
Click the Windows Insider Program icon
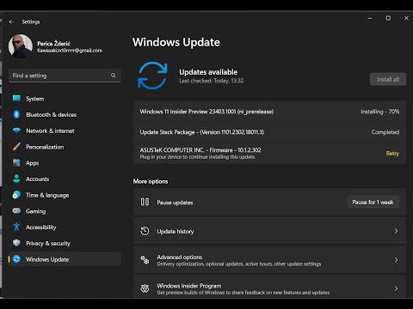point(145,288)
